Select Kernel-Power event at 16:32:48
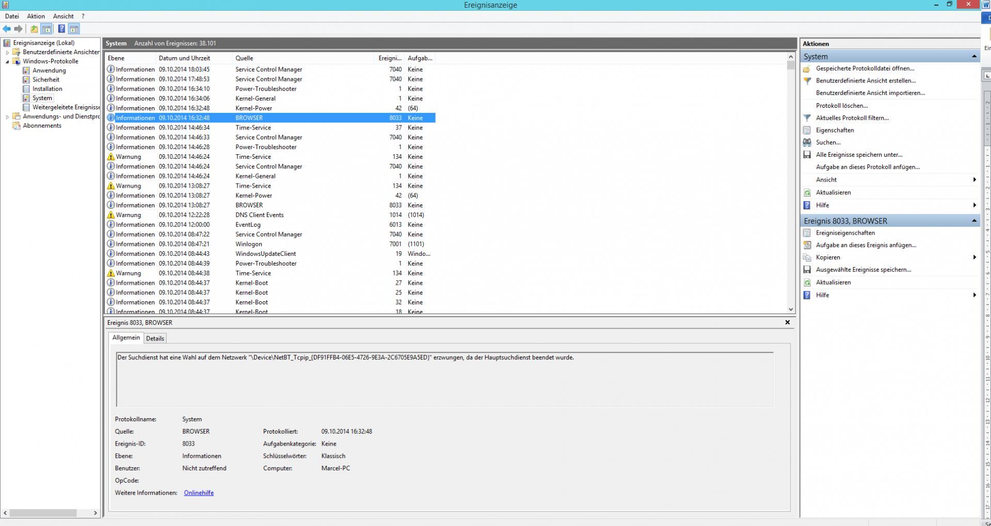The width and height of the screenshot is (991, 526). pyautogui.click(x=270, y=108)
